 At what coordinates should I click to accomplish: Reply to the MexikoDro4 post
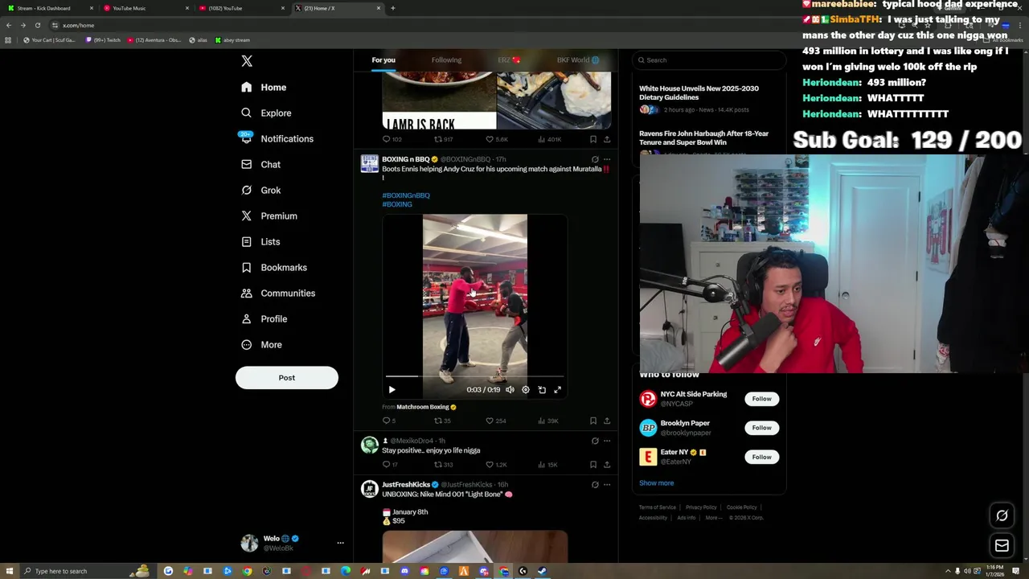point(390,465)
